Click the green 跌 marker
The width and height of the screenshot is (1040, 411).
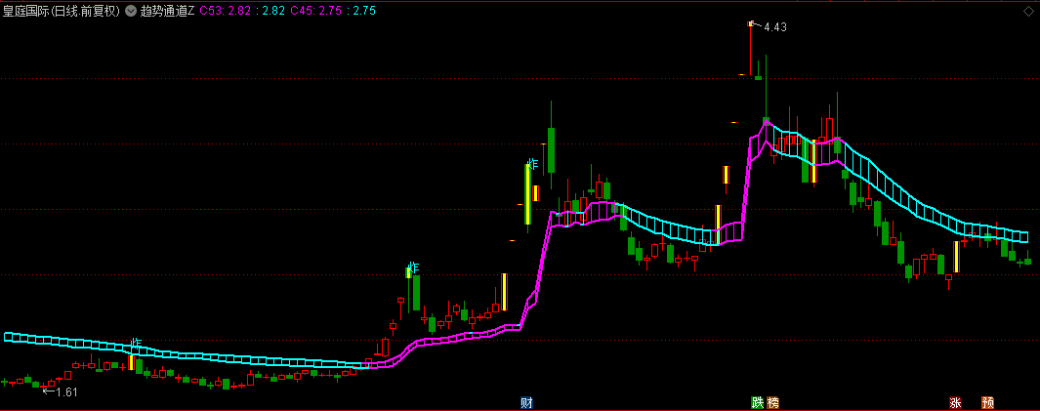pos(757,402)
